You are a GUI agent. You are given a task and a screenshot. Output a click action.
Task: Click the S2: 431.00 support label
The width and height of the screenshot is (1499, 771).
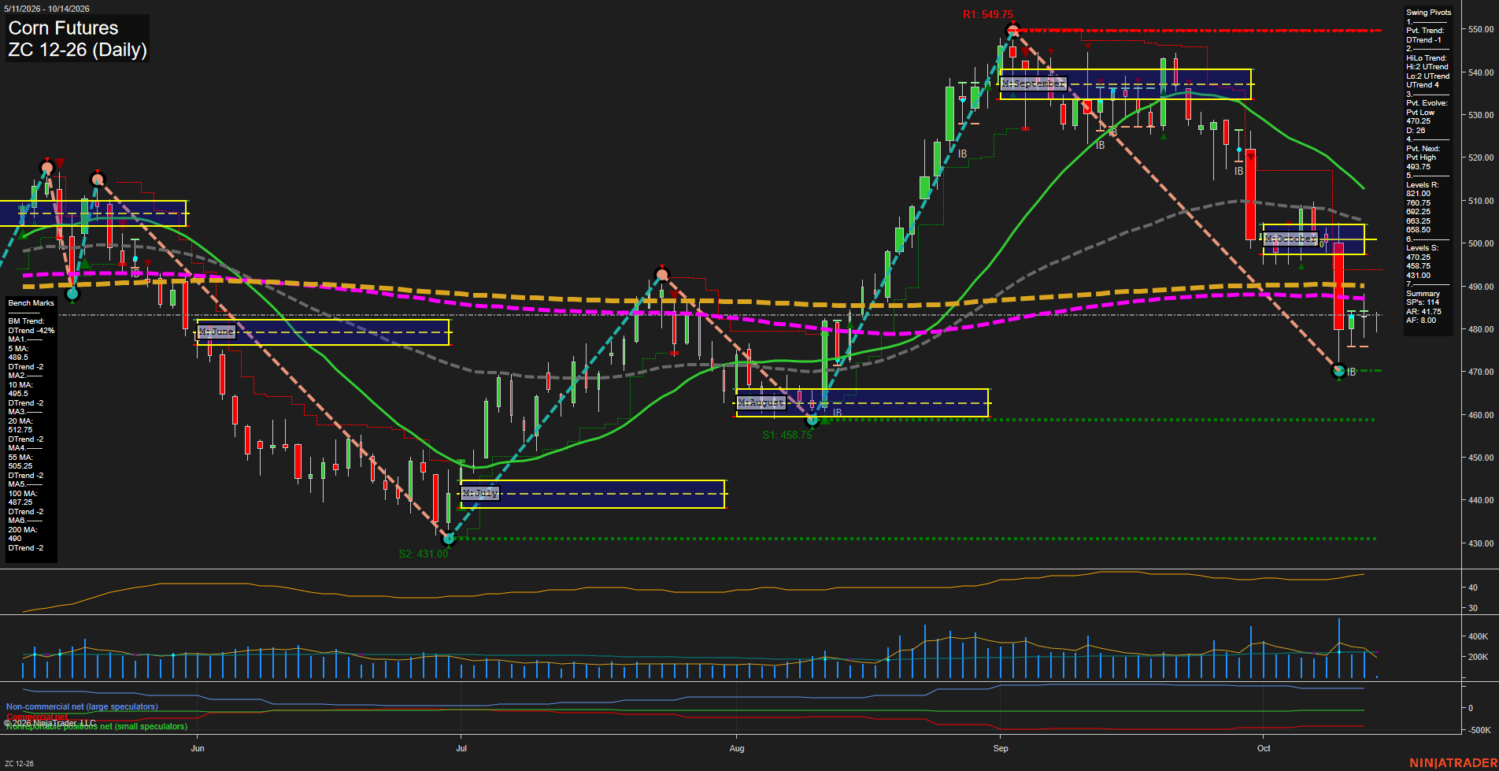(423, 554)
